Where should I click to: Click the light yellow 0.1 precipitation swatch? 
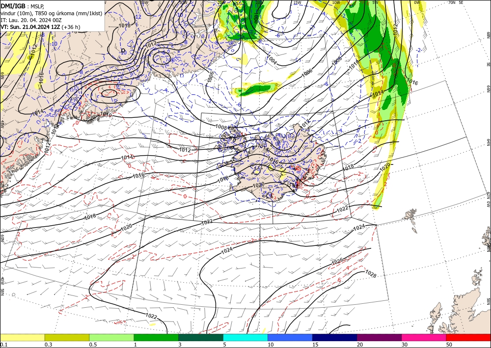tap(22, 337)
